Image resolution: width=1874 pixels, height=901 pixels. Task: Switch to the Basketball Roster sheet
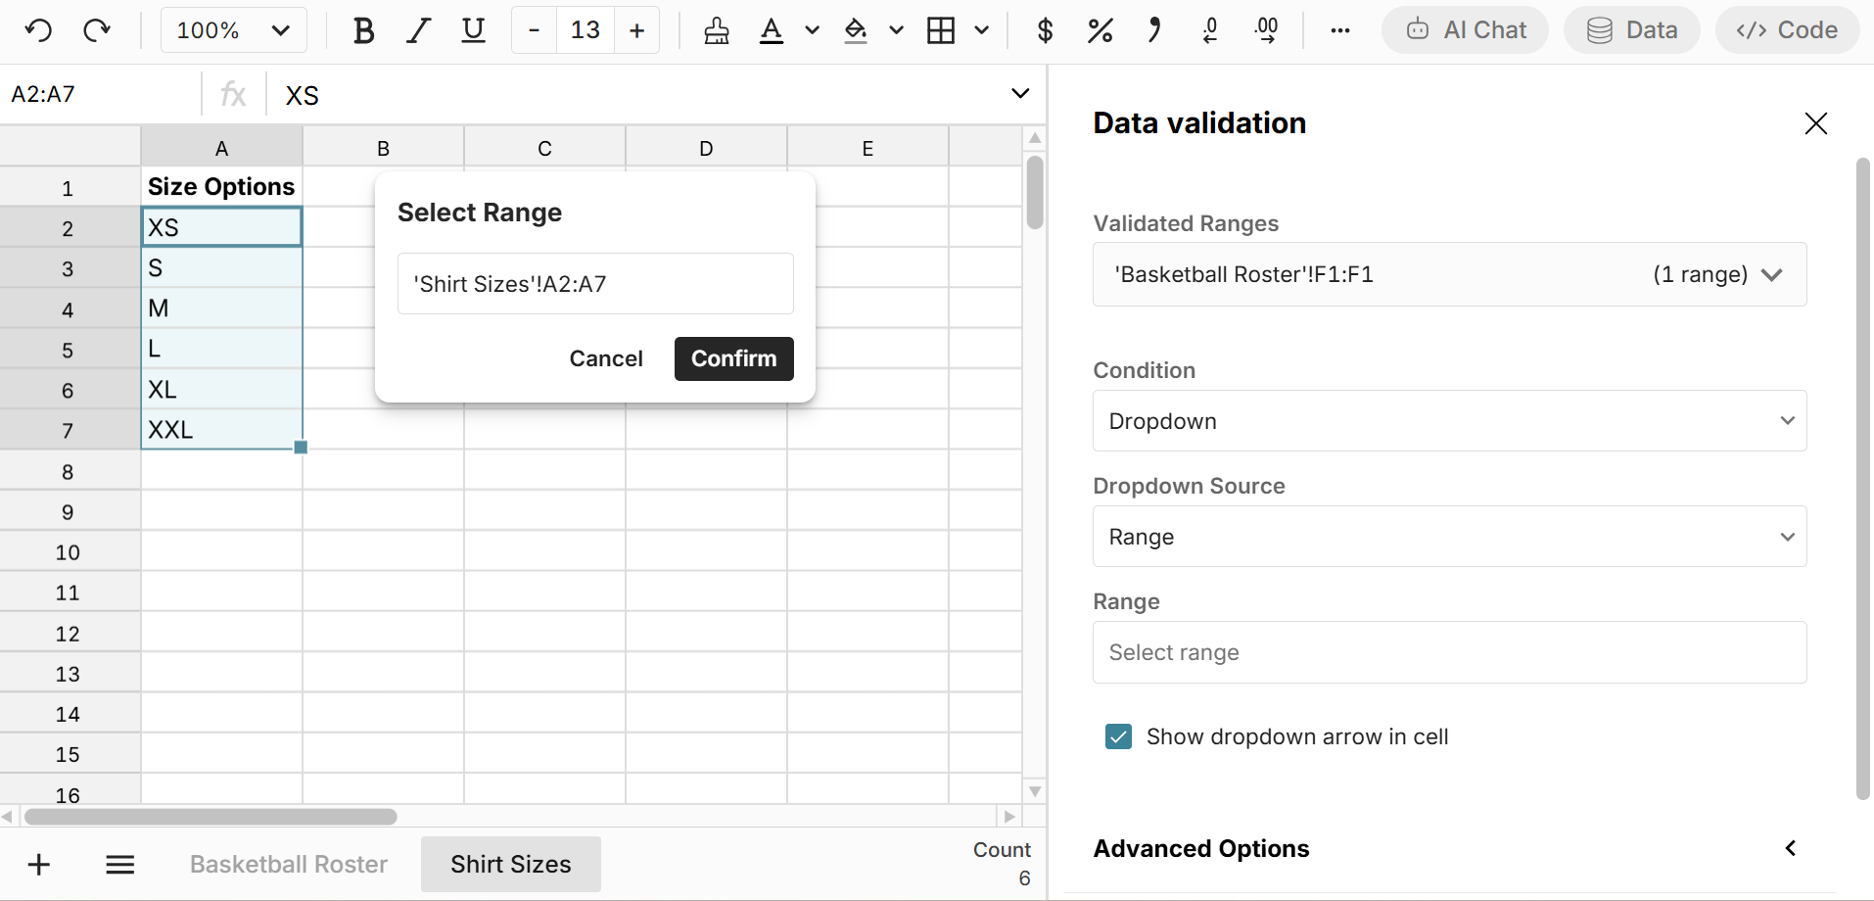point(288,864)
